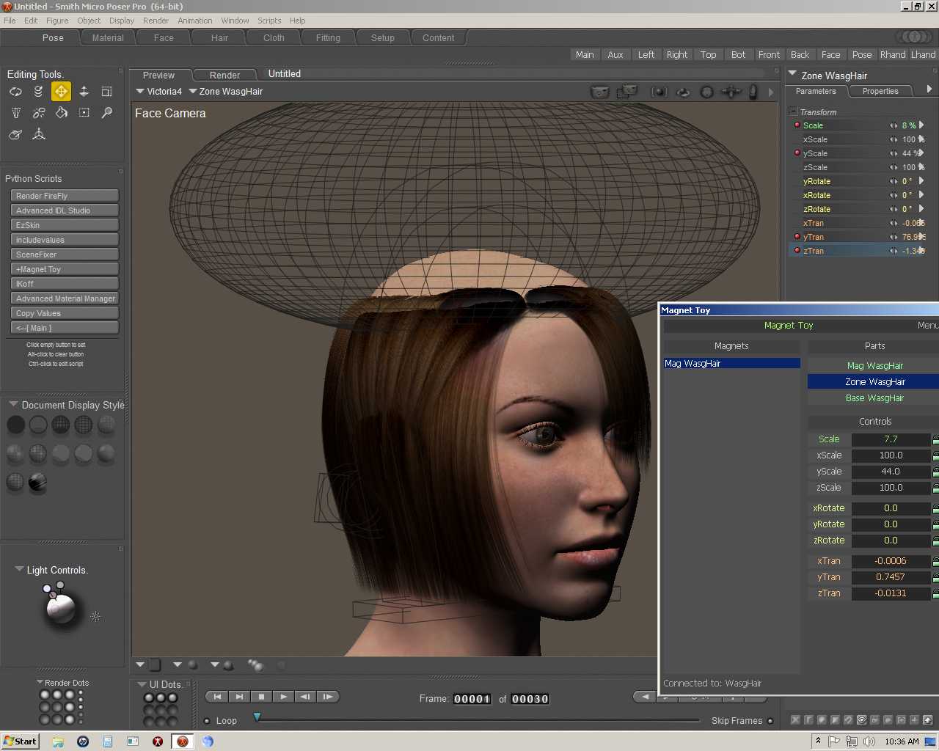Viewport: 939px width, 751px height.
Task: Click the Rotate trackball camera control
Action: coord(706,92)
